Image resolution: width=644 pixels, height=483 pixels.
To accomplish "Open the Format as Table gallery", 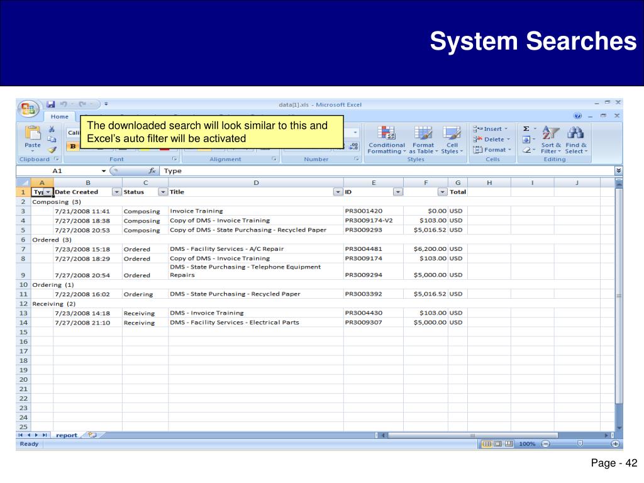I will (x=423, y=140).
